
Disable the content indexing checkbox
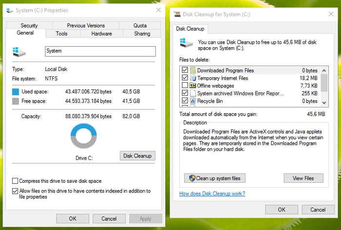pos(15,191)
